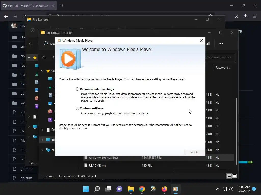The image size is (261, 195).
Task: Switch to the large thumbnails view layout
Action: click(234, 176)
